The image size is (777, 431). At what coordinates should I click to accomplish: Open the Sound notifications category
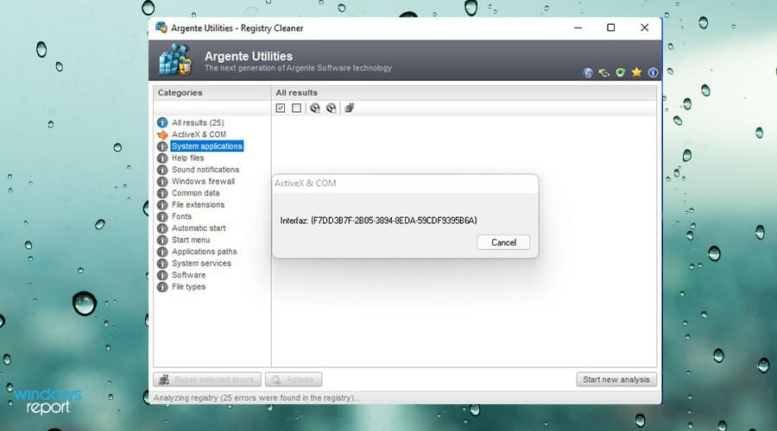[205, 170]
